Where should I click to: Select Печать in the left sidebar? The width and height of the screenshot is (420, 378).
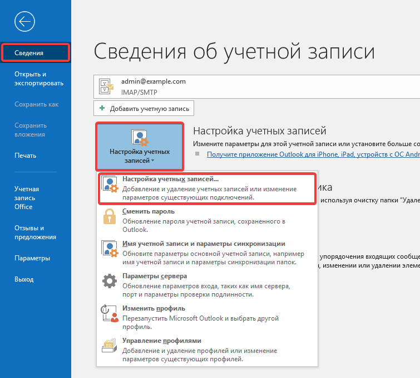pos(26,156)
